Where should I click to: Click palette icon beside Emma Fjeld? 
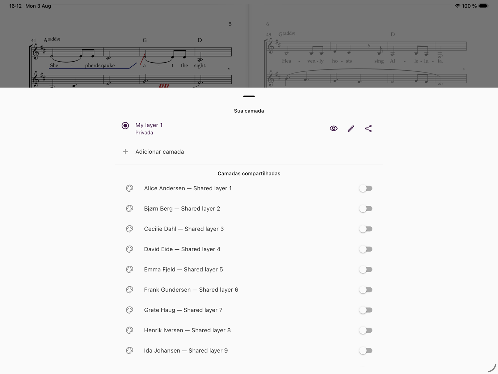(x=130, y=269)
